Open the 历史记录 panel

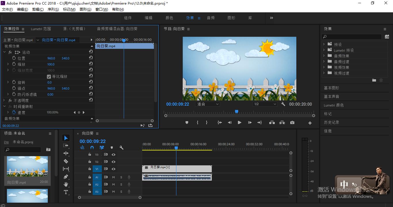[331, 122]
